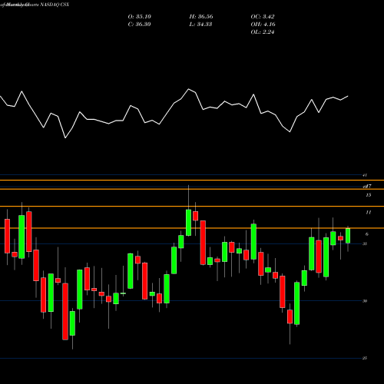Click the NASDAQ CSX chart title text

[x=55, y=5]
